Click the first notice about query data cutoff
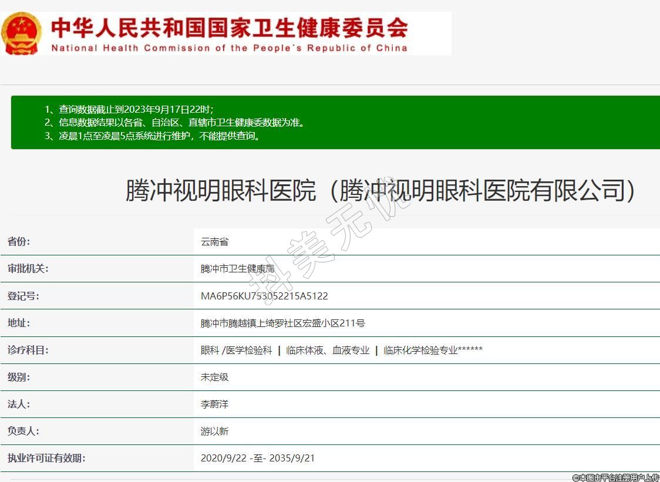660x482 pixels. pos(129,109)
